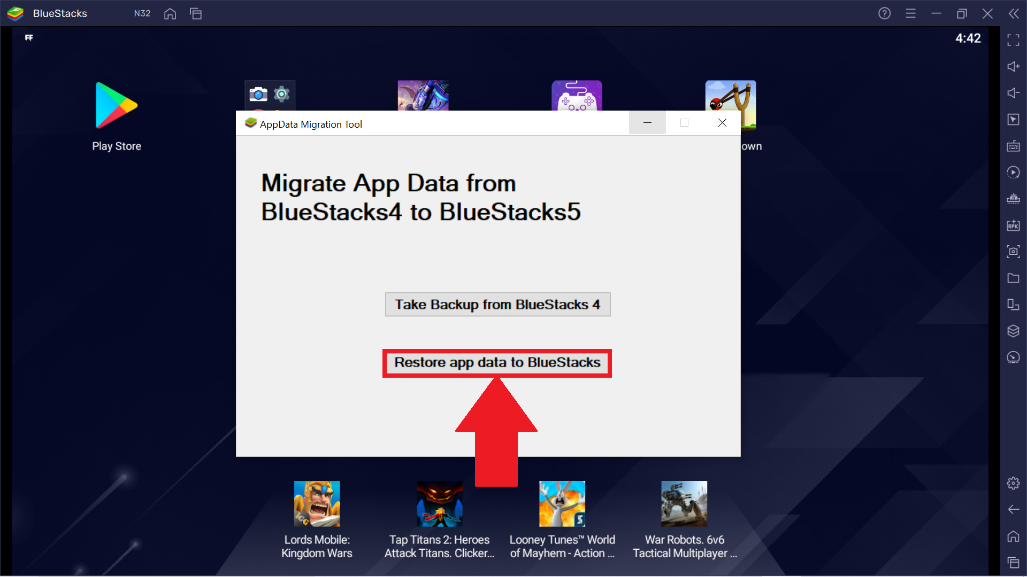This screenshot has height=577, width=1027.
Task: Click Restore app data to BlueStacks button
Action: [x=497, y=362]
